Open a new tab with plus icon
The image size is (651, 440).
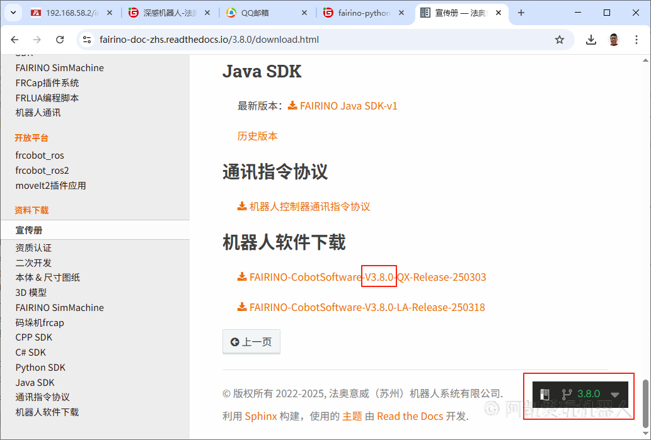[x=521, y=13]
